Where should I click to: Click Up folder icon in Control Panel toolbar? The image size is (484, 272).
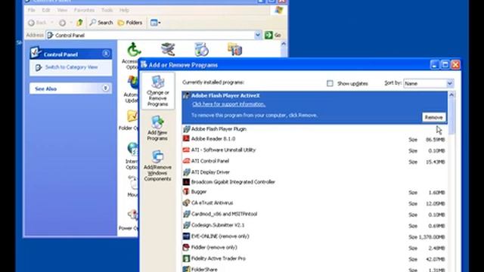[79, 23]
